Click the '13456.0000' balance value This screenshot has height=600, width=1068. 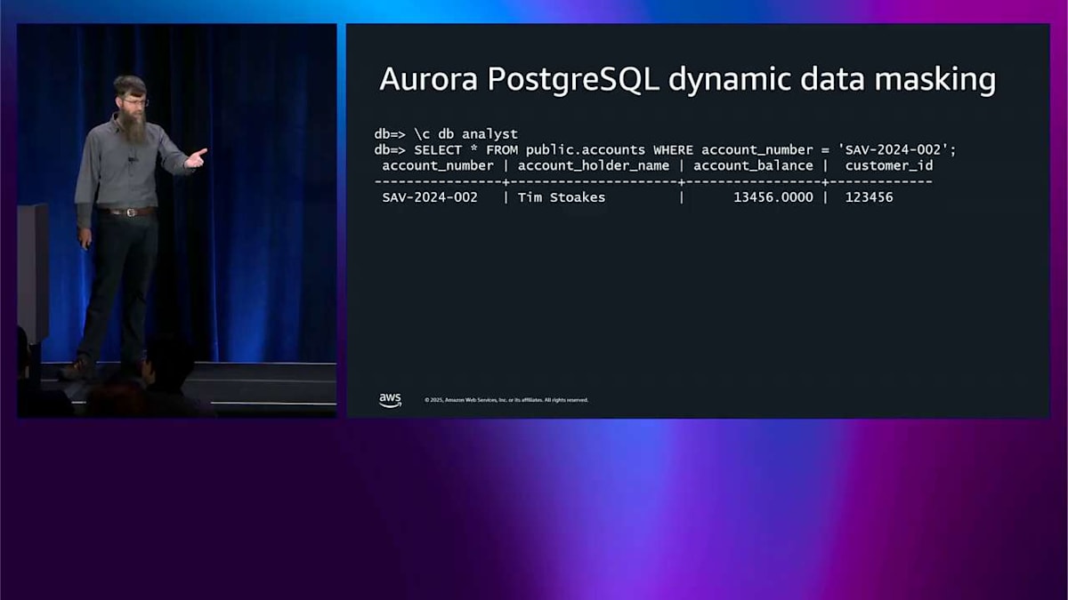click(773, 197)
